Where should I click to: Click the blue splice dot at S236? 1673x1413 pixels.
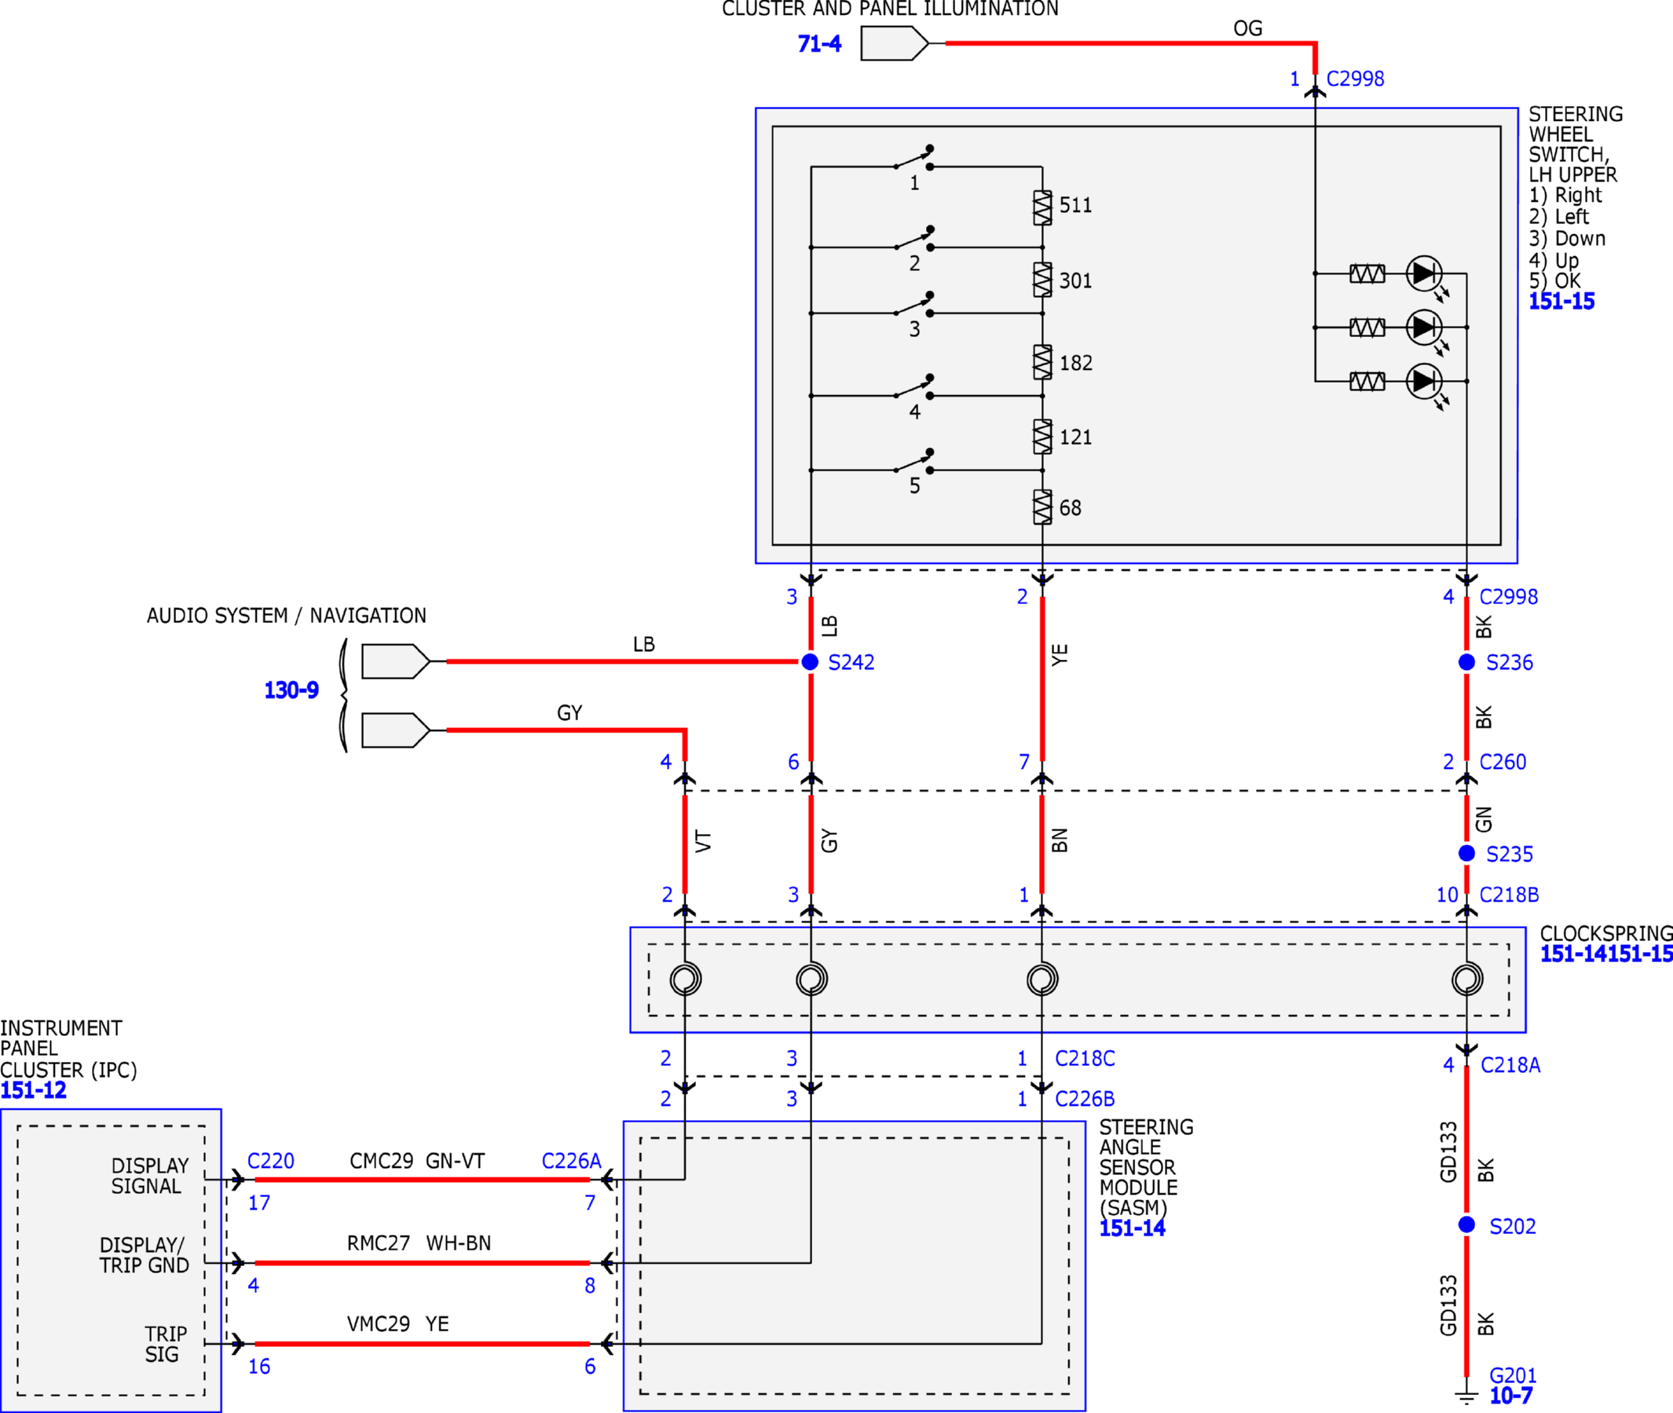1466,661
